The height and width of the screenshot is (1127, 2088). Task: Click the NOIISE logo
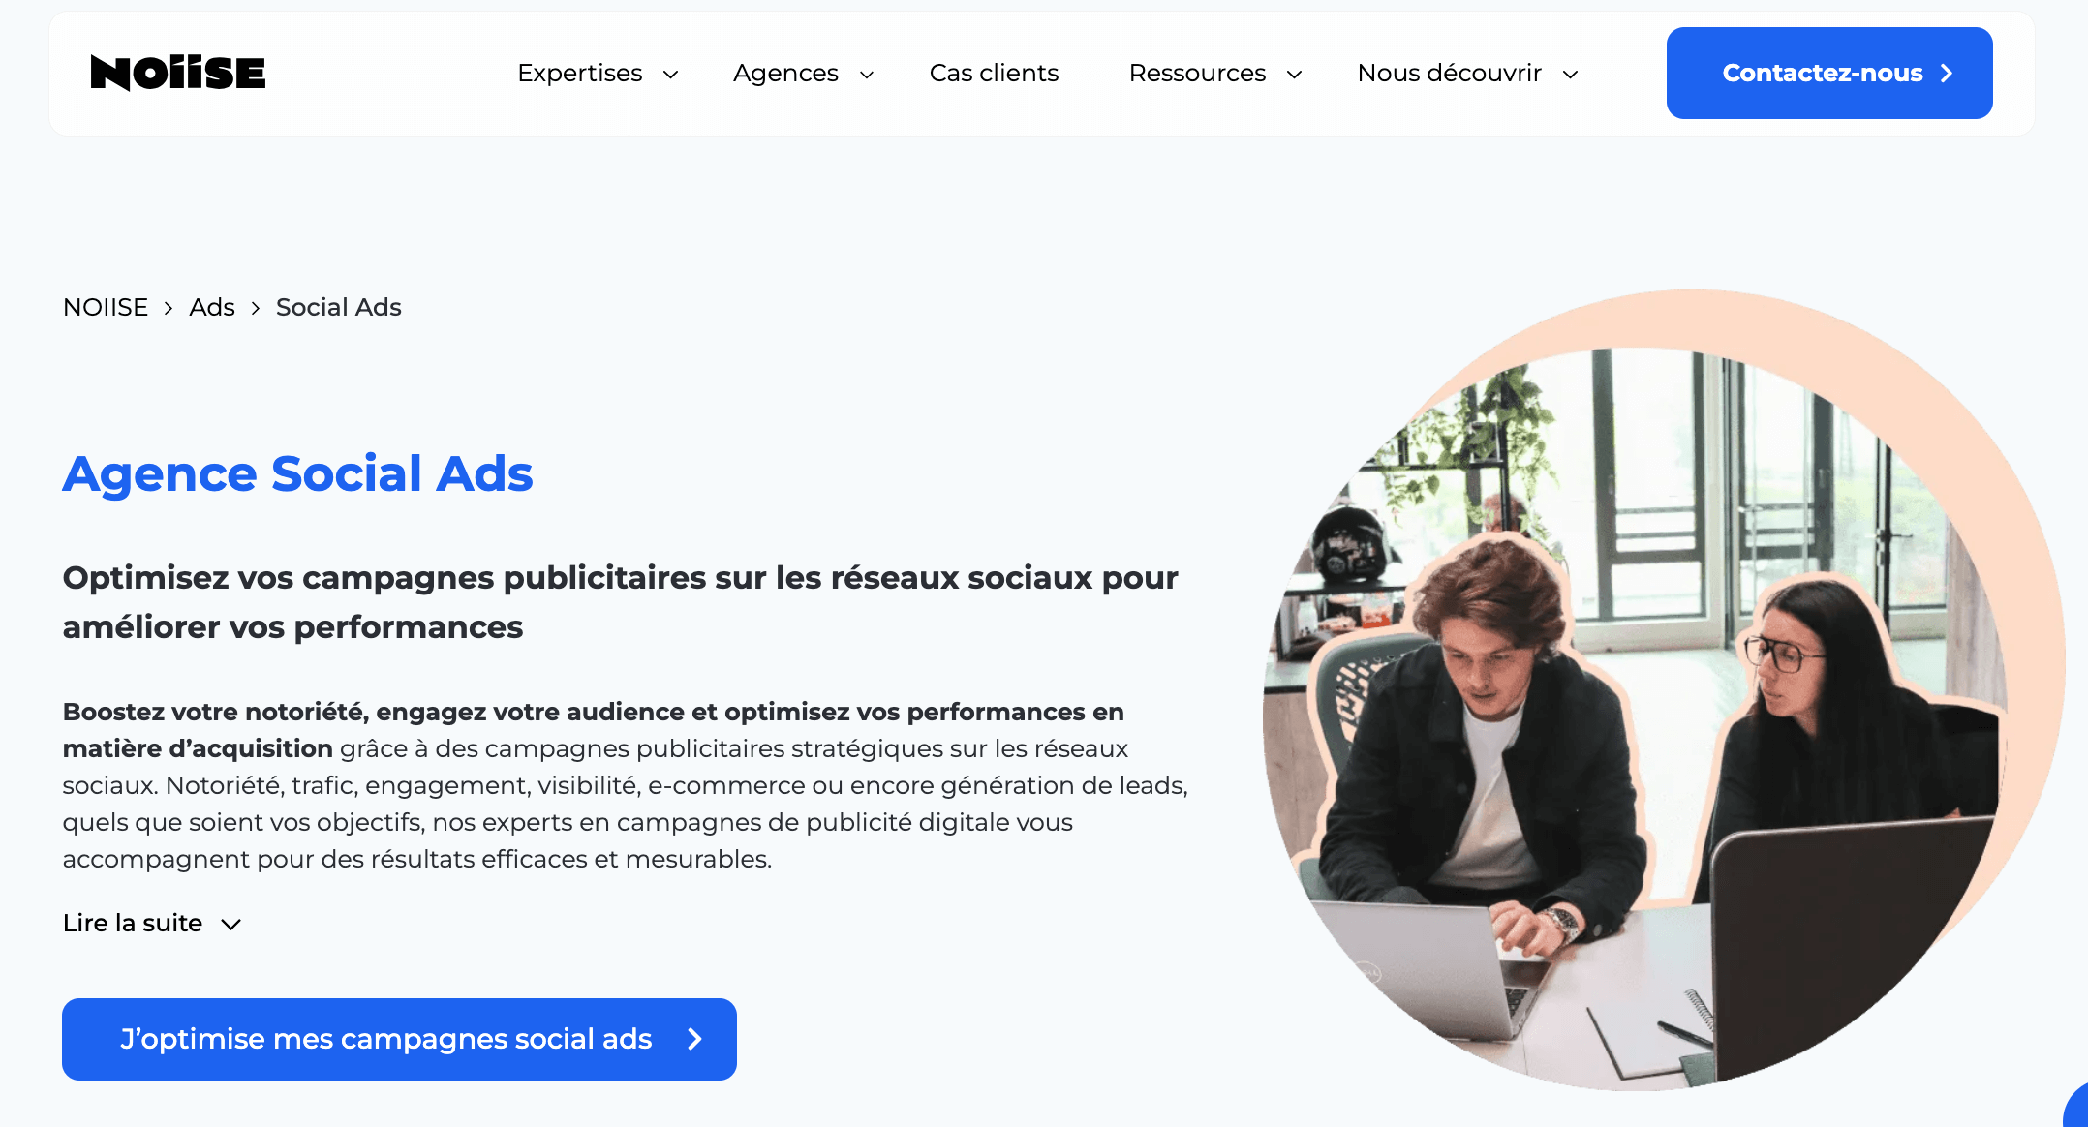point(177,73)
